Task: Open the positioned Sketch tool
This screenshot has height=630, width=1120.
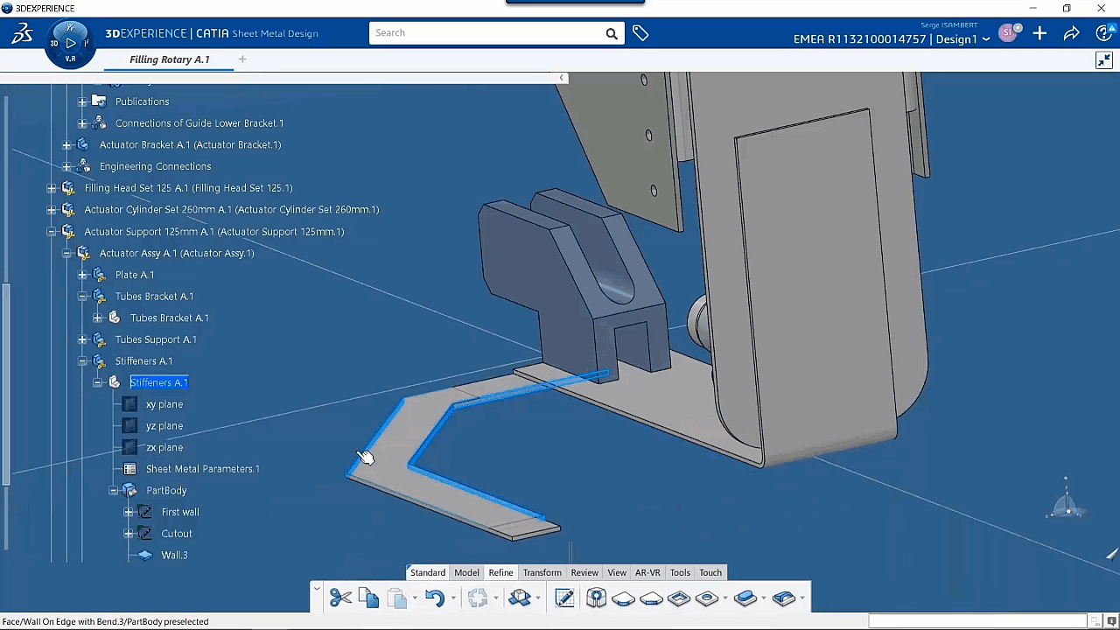Action: [x=564, y=598]
